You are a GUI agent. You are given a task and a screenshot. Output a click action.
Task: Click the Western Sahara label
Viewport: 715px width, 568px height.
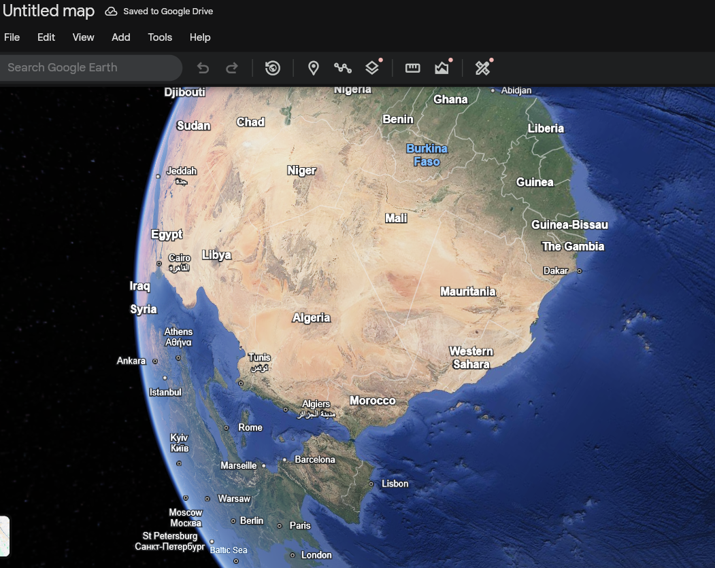471,357
